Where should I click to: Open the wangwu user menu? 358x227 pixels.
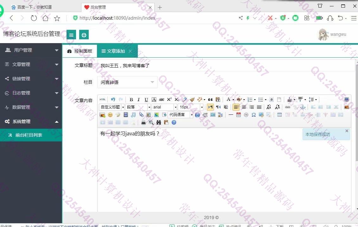click(332, 35)
